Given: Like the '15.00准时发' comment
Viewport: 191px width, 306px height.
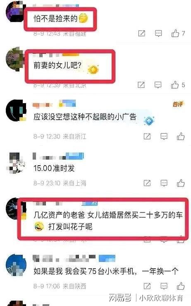Looking at the screenshot, I should pos(181,183).
